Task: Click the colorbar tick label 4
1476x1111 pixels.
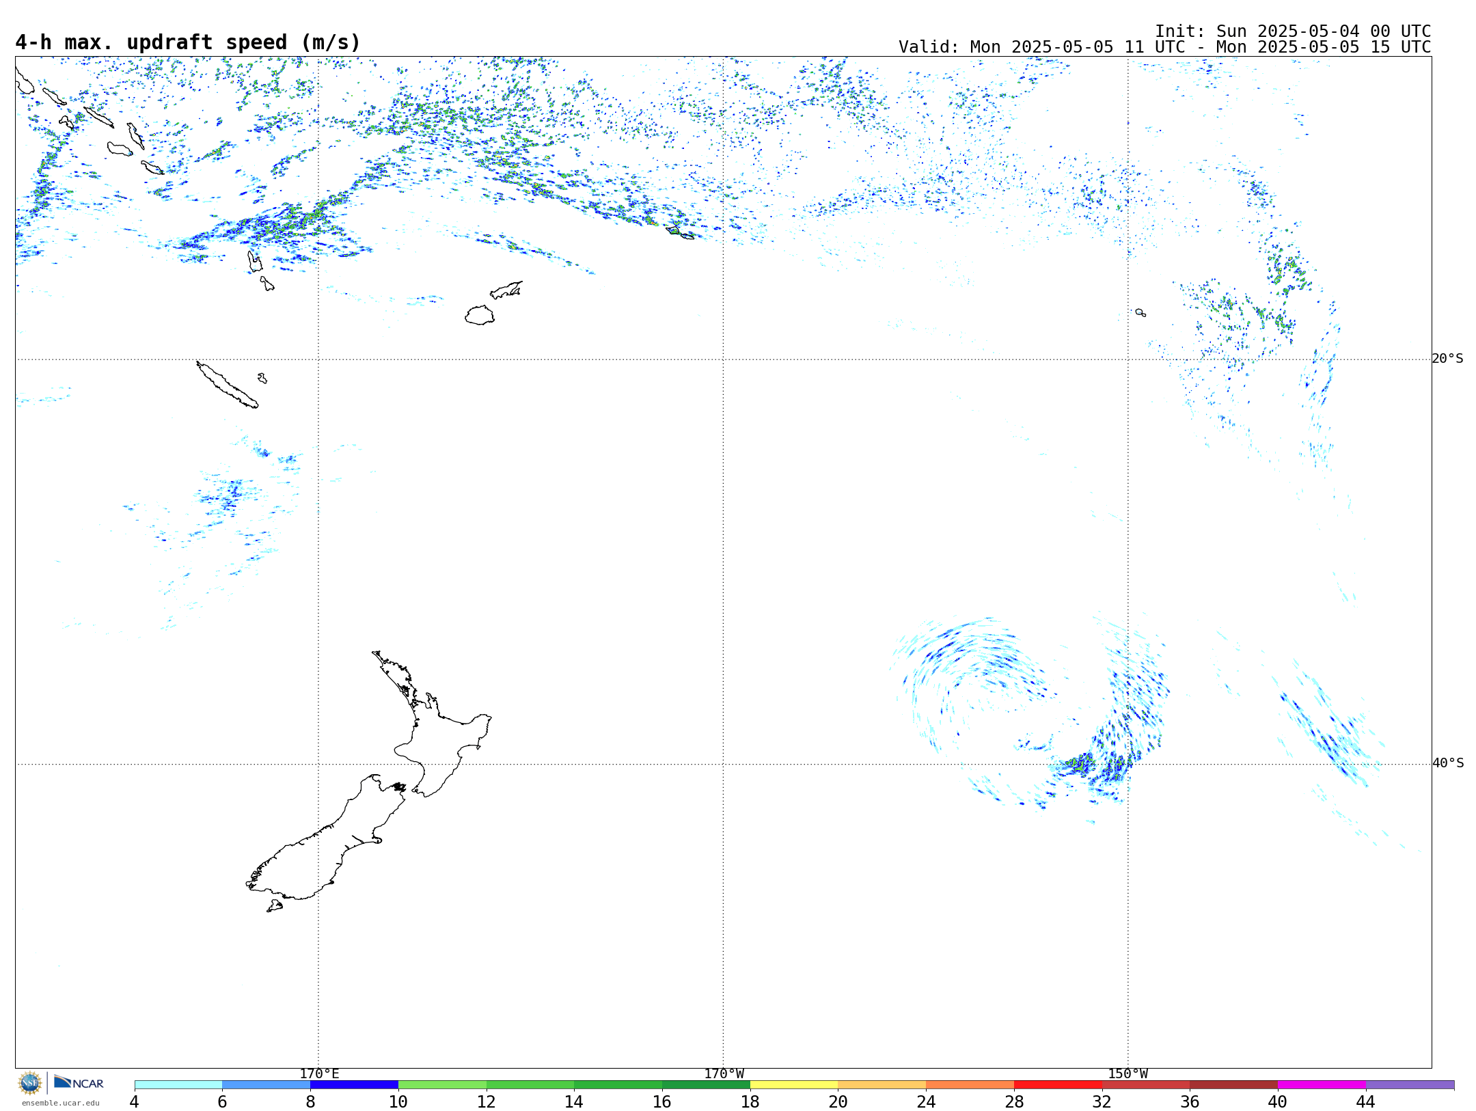Action: pyautogui.click(x=135, y=1101)
